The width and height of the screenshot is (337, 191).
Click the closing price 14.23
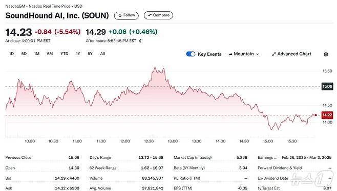18,32
